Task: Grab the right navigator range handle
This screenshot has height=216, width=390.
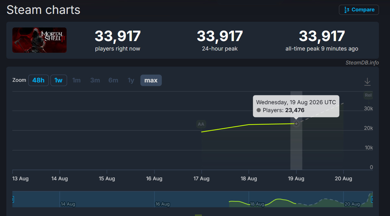Action: pyautogui.click(x=372, y=199)
